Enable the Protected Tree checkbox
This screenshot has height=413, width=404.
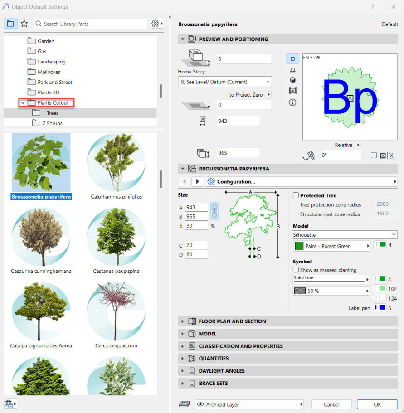point(296,195)
